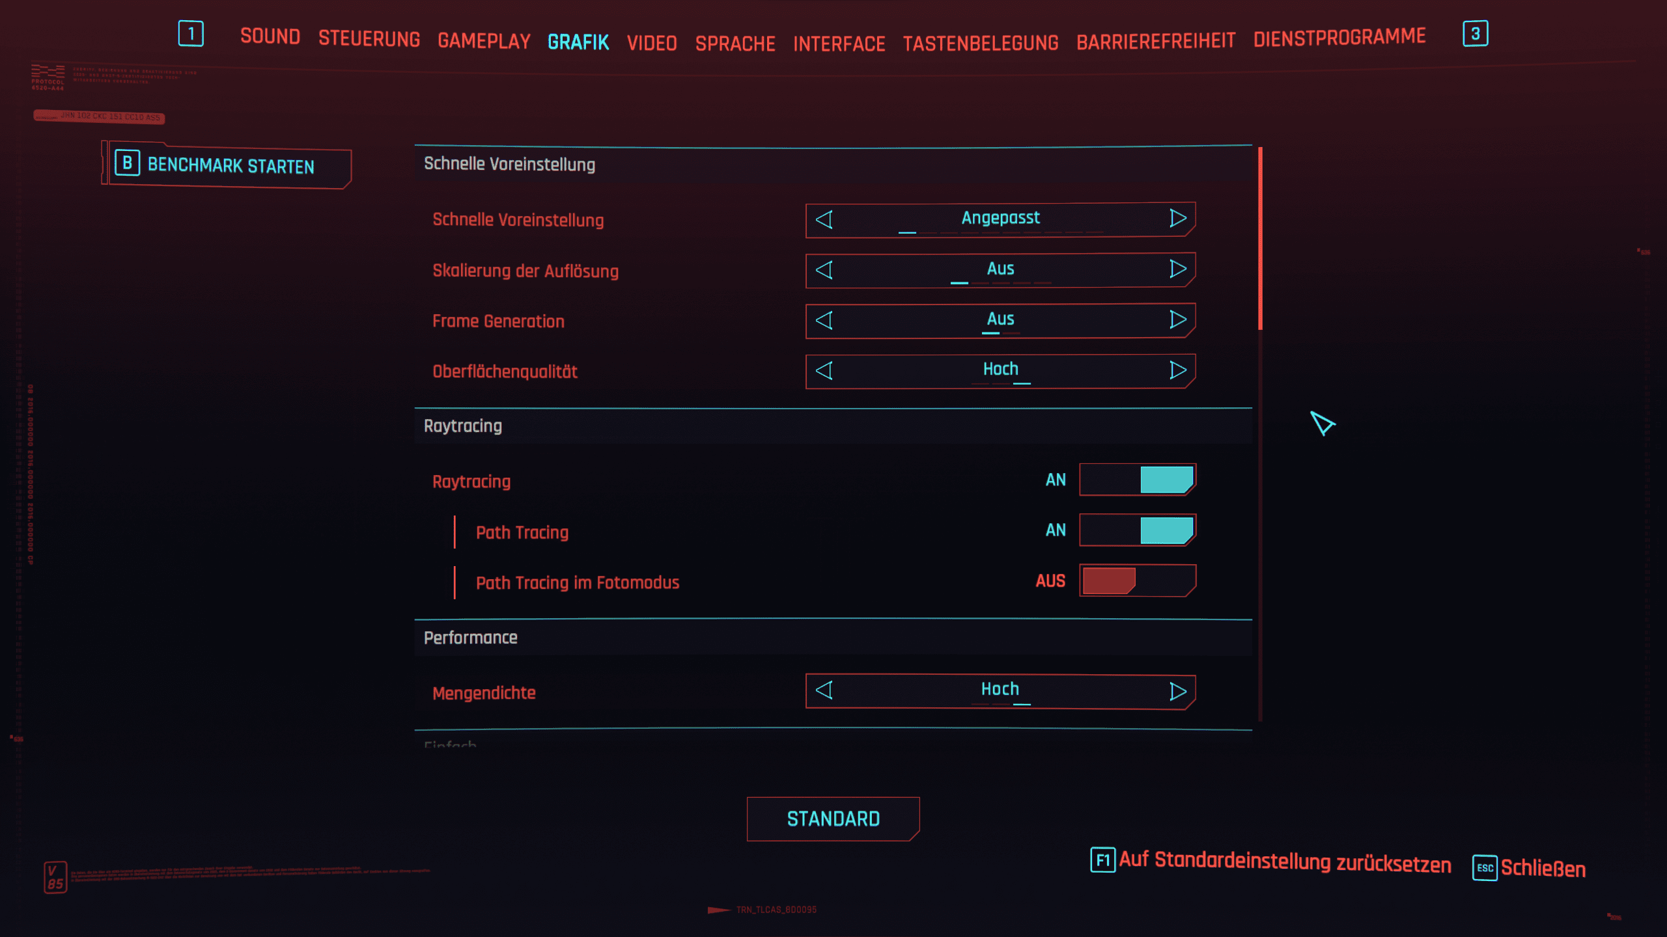Click right arrow for Frame Generation
The width and height of the screenshot is (1667, 937).
pyautogui.click(x=1177, y=319)
